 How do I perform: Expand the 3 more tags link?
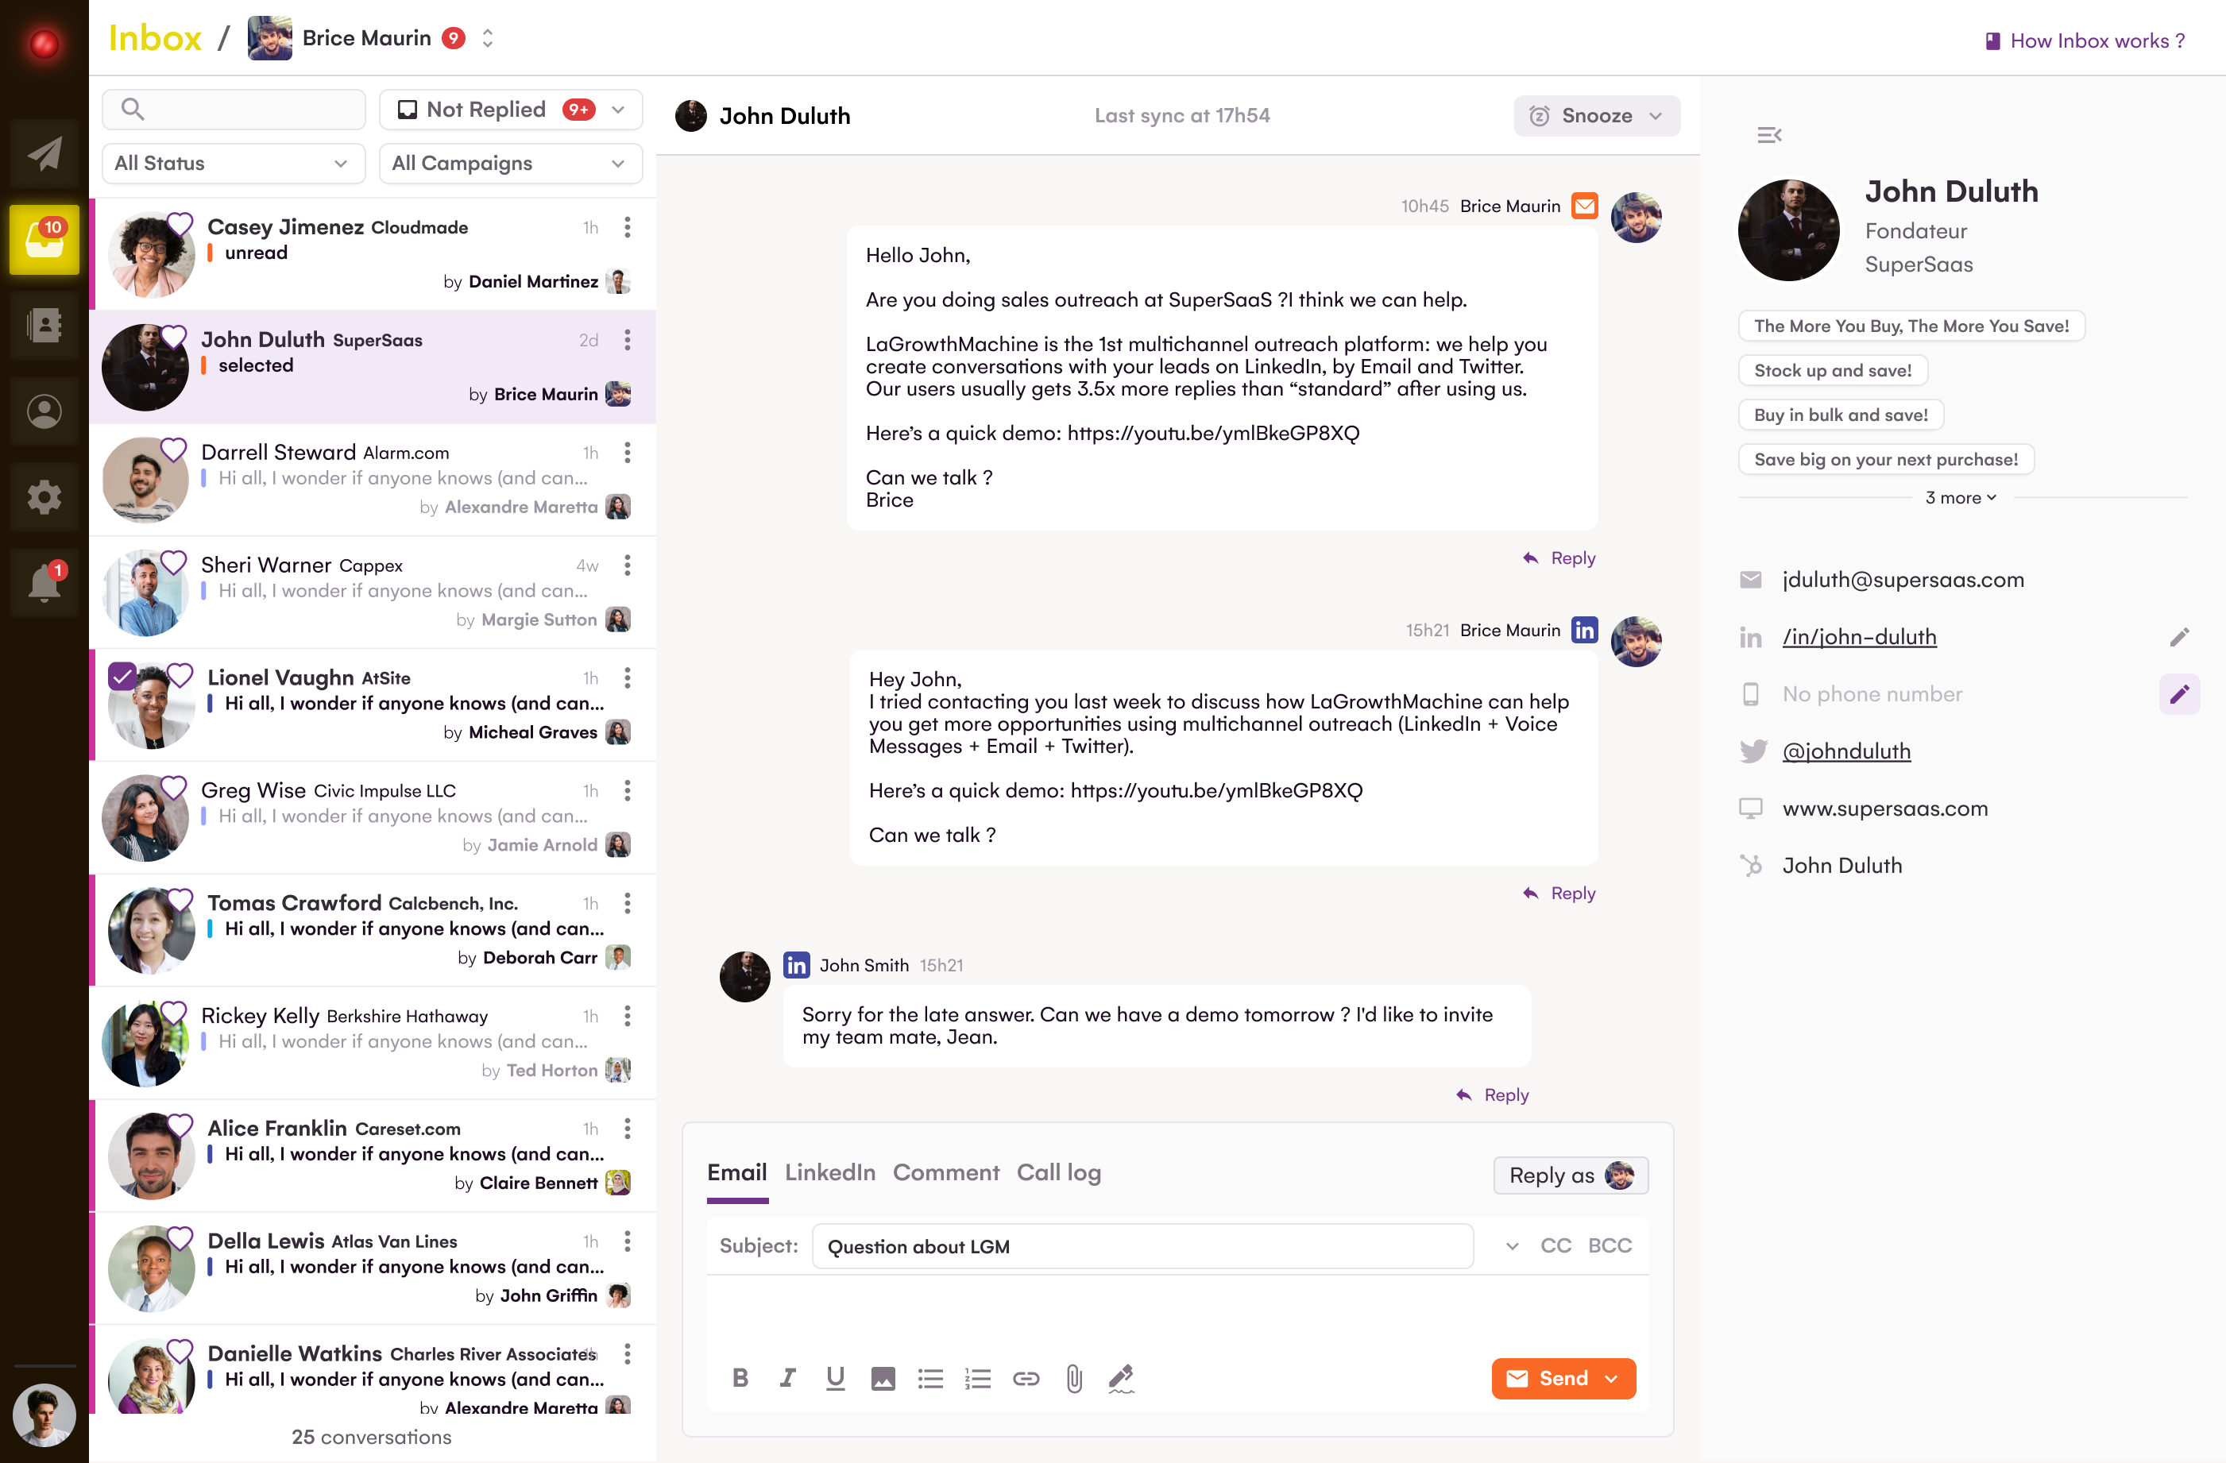pos(1961,498)
